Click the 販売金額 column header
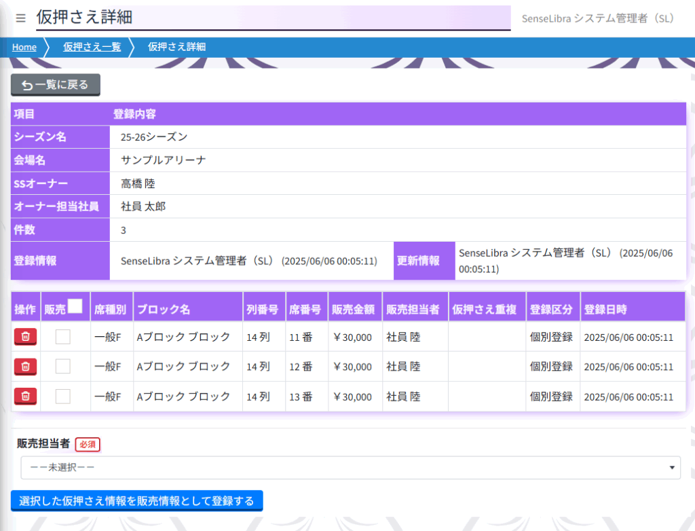This screenshot has height=531, width=695. click(x=354, y=310)
